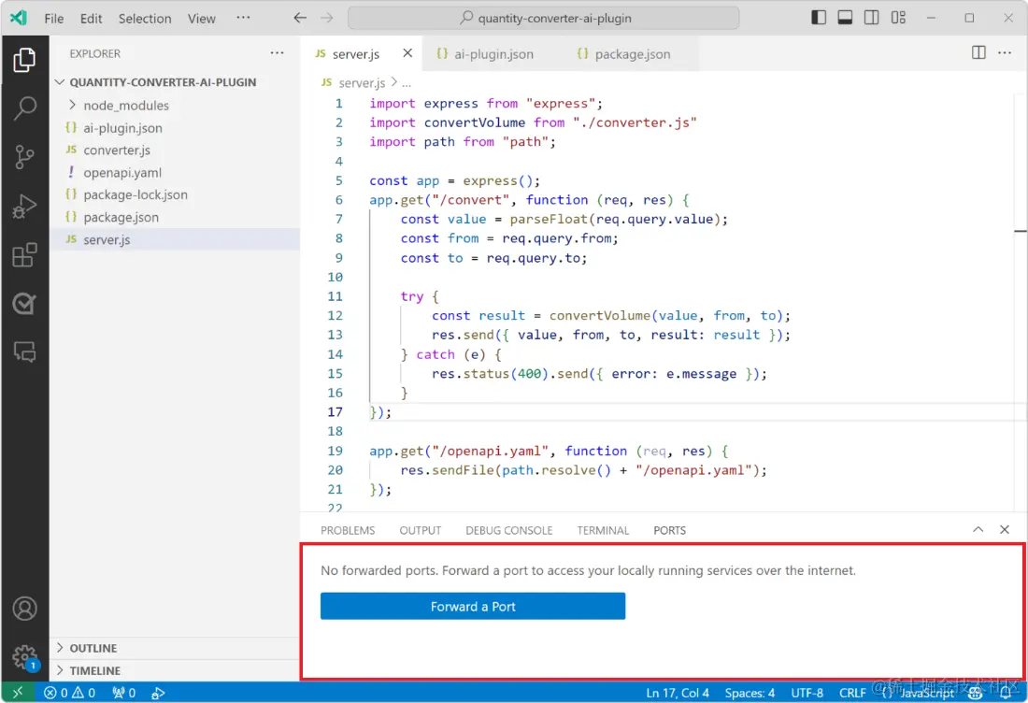Open Customize Layout icon
This screenshot has width=1028, height=703.
pos(898,18)
